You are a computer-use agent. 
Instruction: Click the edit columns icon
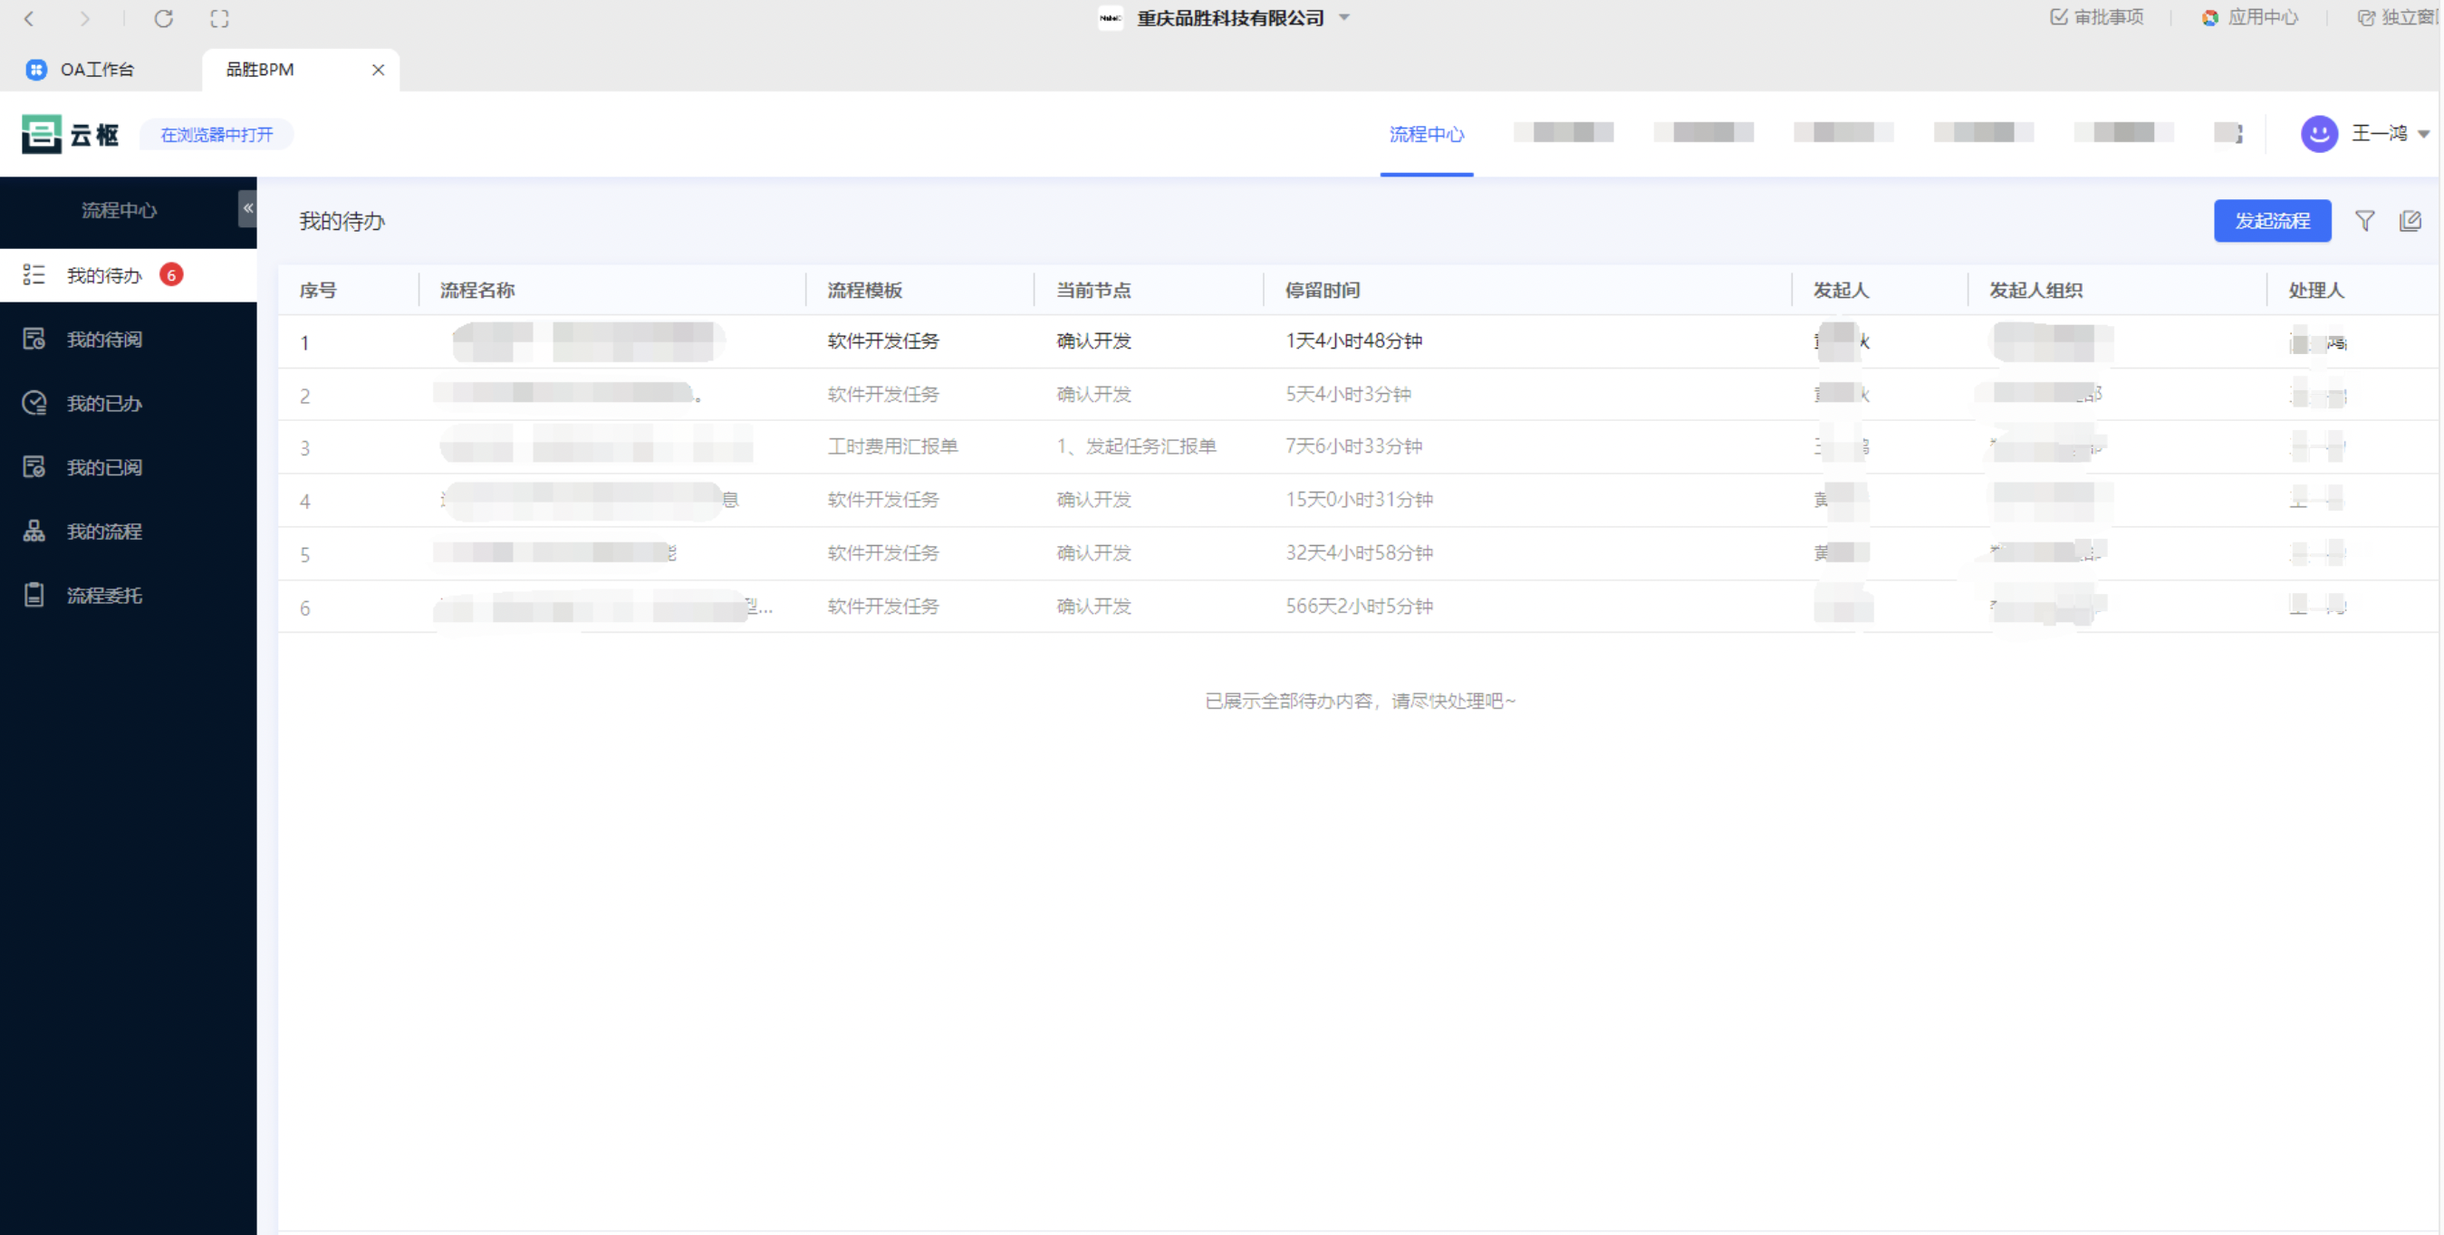(2410, 221)
